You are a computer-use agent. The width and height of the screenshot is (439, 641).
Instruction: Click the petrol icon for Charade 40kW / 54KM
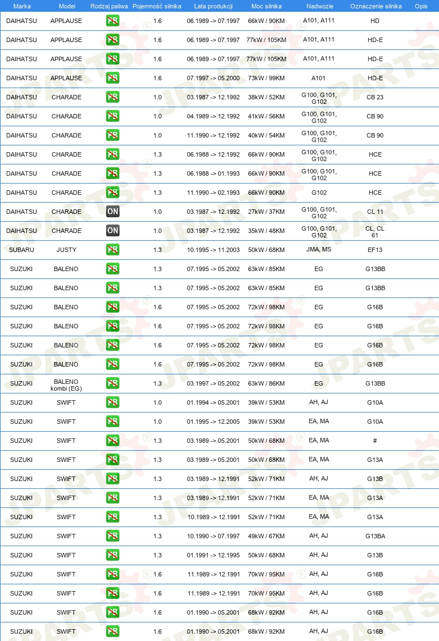[x=113, y=135]
